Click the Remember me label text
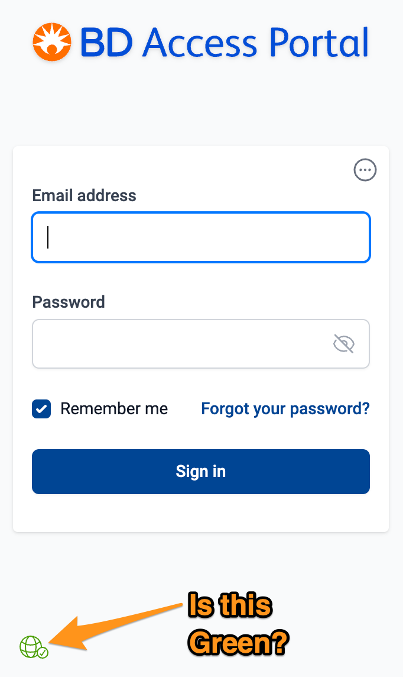 [114, 409]
